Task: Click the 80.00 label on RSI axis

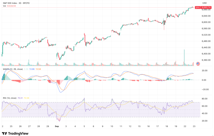Action: [204, 99]
